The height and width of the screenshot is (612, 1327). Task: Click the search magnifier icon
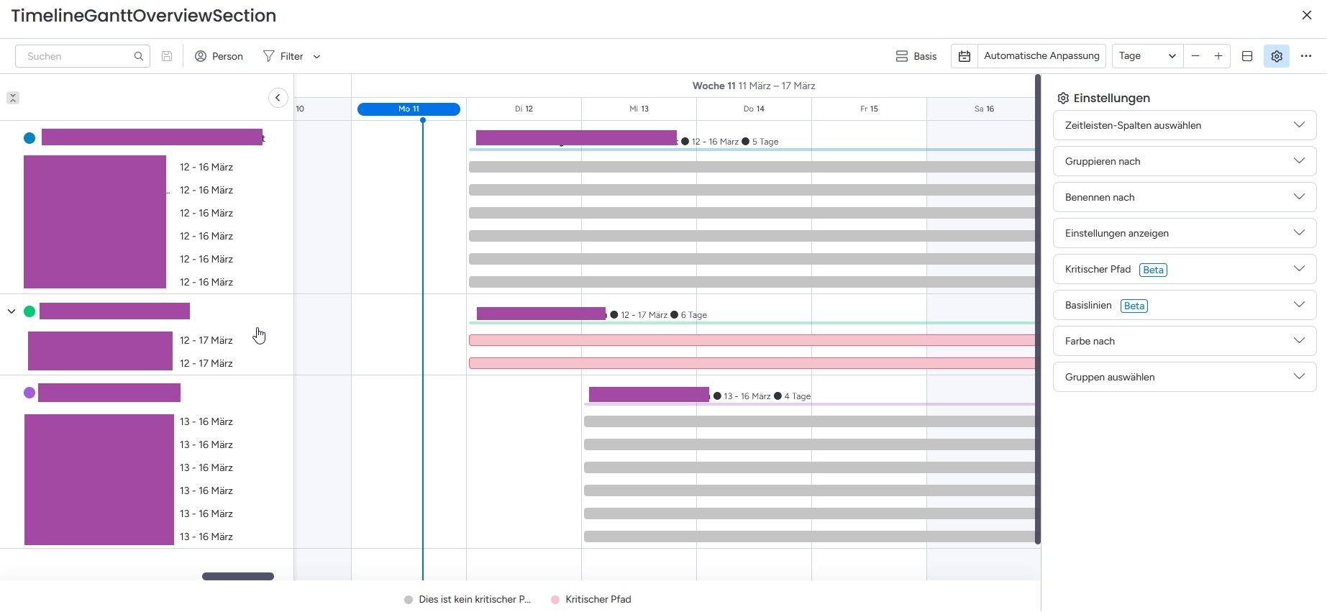[139, 56]
